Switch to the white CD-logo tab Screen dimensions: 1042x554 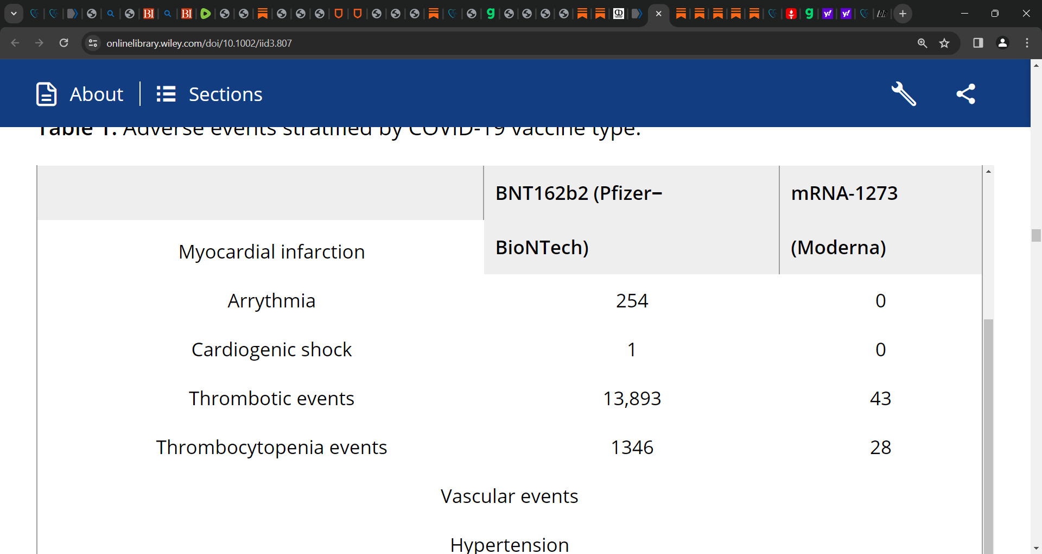pos(618,14)
